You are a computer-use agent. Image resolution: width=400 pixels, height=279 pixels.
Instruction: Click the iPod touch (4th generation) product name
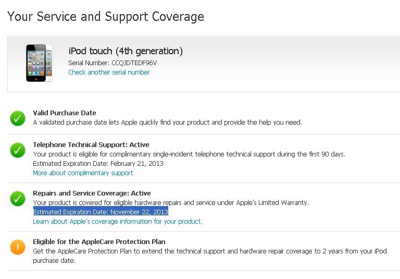[126, 51]
